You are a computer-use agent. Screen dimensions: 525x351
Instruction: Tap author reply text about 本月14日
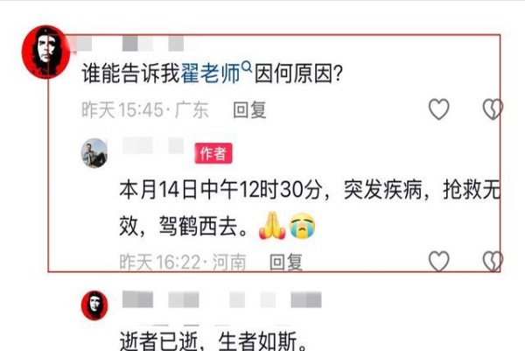pos(310,207)
